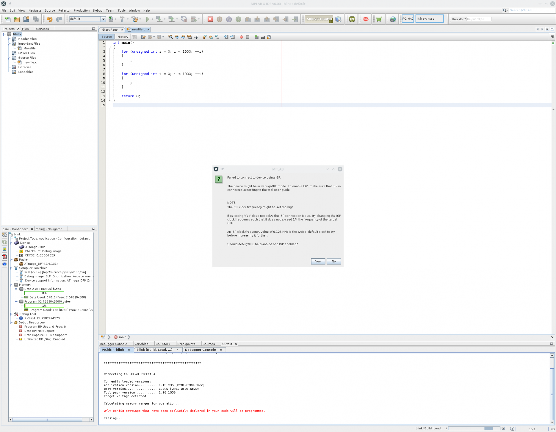Image resolution: width=556 pixels, height=432 pixels.
Task: Switch to the Files tab
Action: [x=25, y=29]
